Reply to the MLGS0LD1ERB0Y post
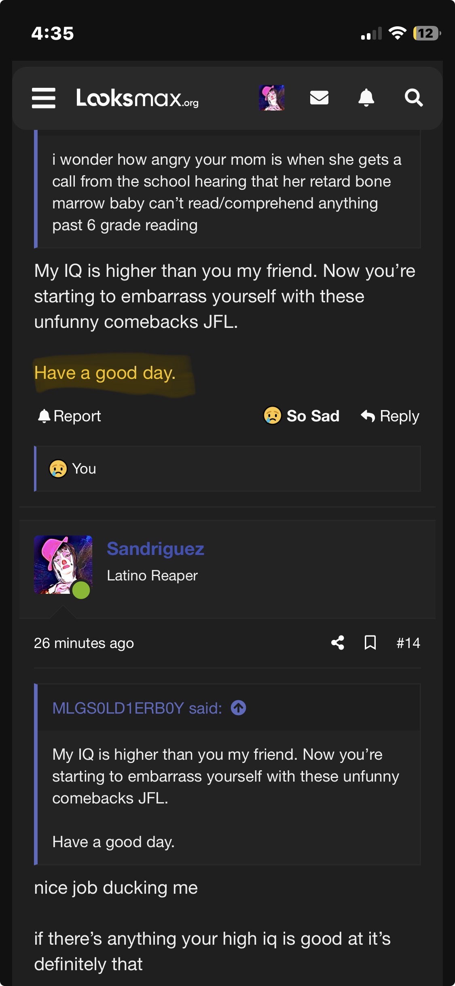 tap(390, 416)
